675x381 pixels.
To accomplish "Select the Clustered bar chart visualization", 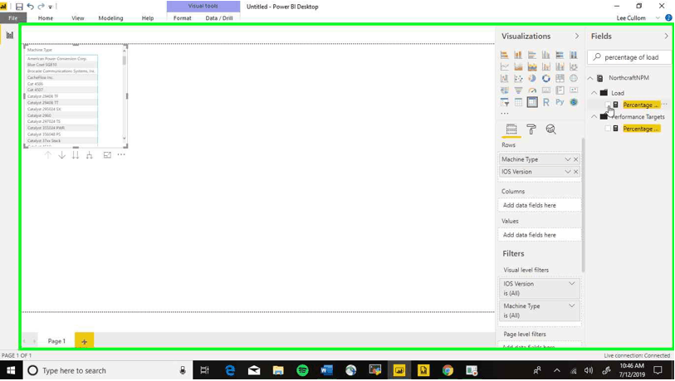I will (x=532, y=55).
